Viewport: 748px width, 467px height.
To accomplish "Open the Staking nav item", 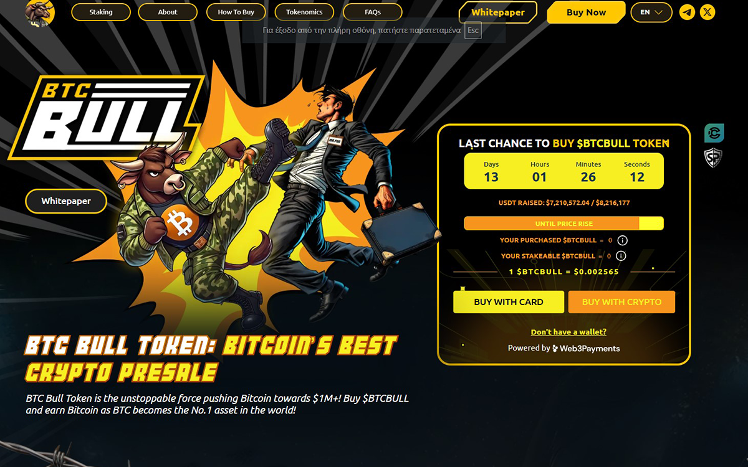I will coord(101,12).
